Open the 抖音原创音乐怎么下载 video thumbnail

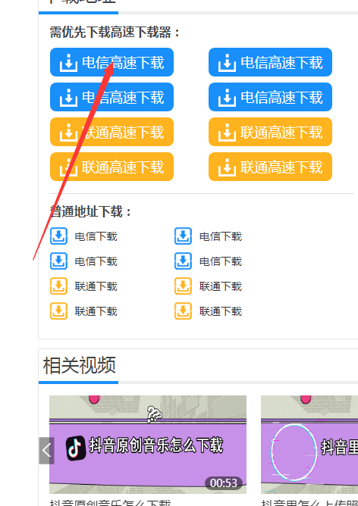click(148, 445)
